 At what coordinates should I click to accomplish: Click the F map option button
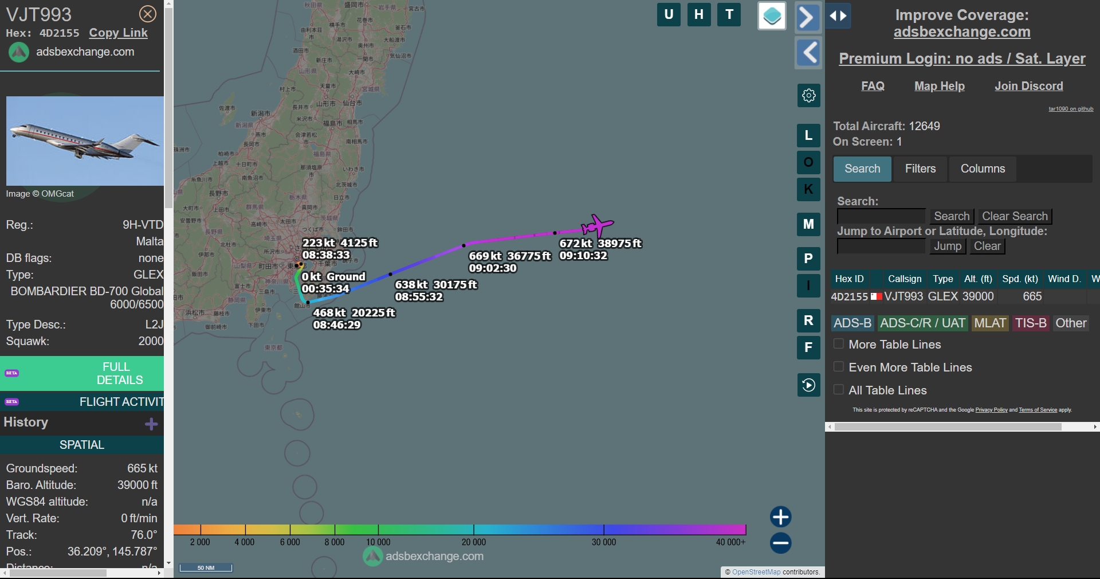pyautogui.click(x=808, y=347)
